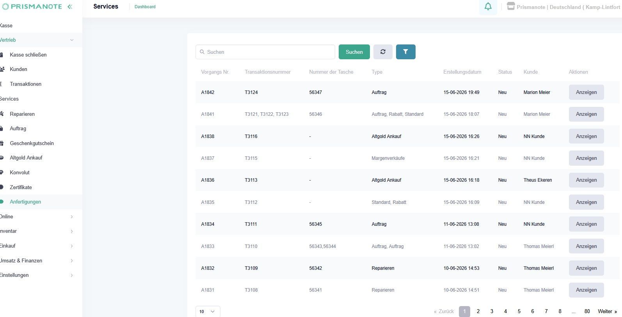Click Anzeigen for row A1842
Viewport: 622px width, 317px height.
pos(586,92)
